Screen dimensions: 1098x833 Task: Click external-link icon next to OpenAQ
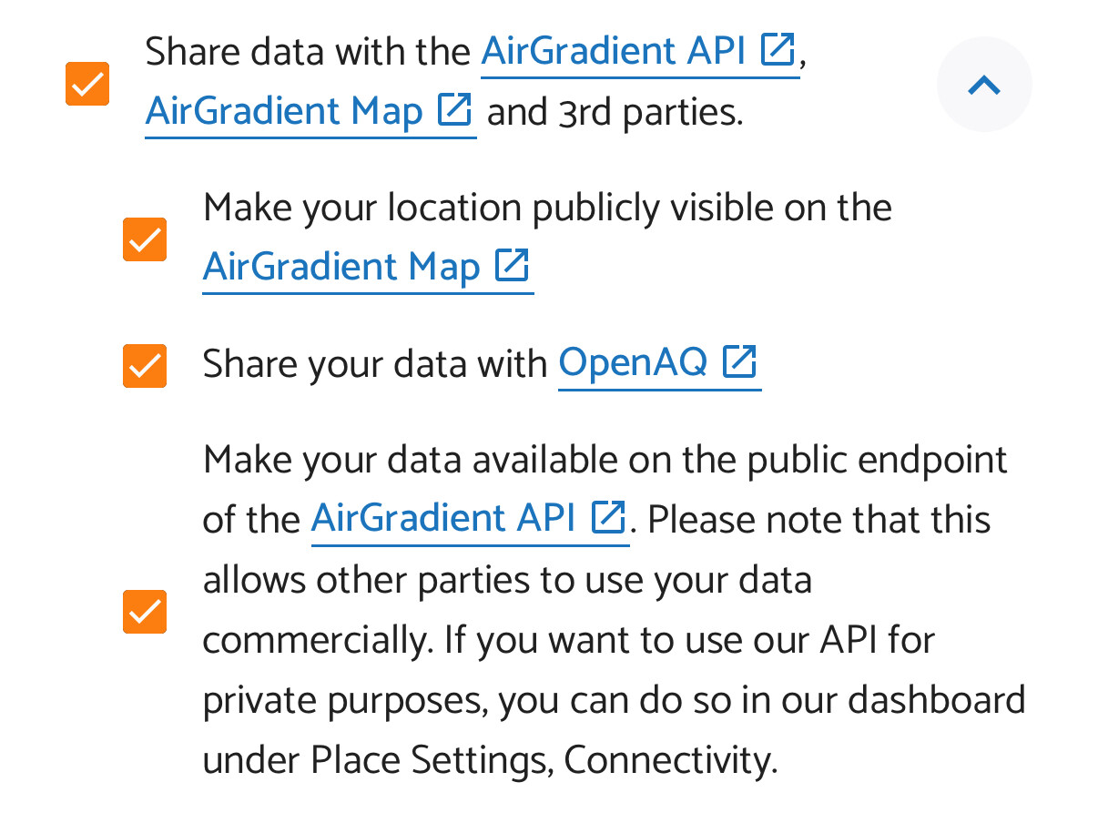click(x=738, y=361)
